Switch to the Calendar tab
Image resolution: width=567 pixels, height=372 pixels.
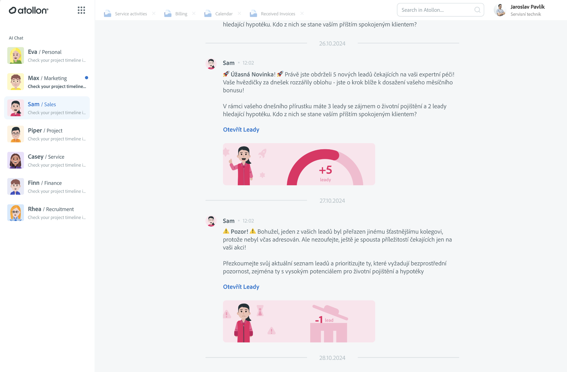pyautogui.click(x=224, y=14)
